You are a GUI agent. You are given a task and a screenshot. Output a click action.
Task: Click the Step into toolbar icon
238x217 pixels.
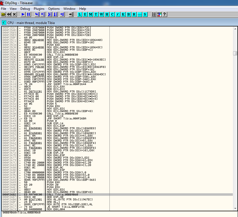37,14
